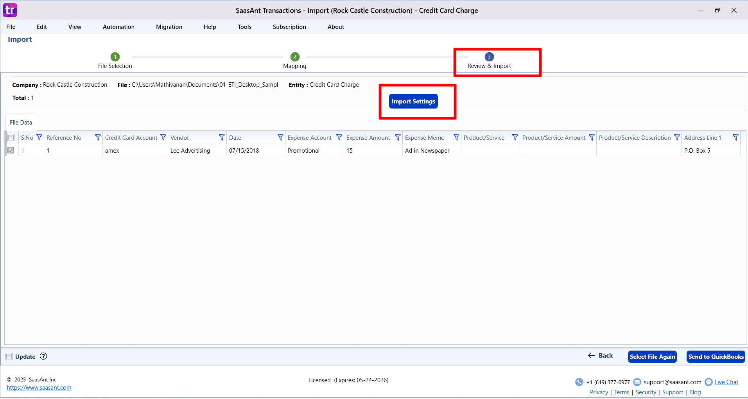Go Back to the previous step
The width and height of the screenshot is (748, 399).
[601, 356]
